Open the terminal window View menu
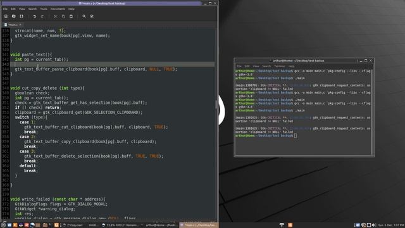 click(256, 66)
